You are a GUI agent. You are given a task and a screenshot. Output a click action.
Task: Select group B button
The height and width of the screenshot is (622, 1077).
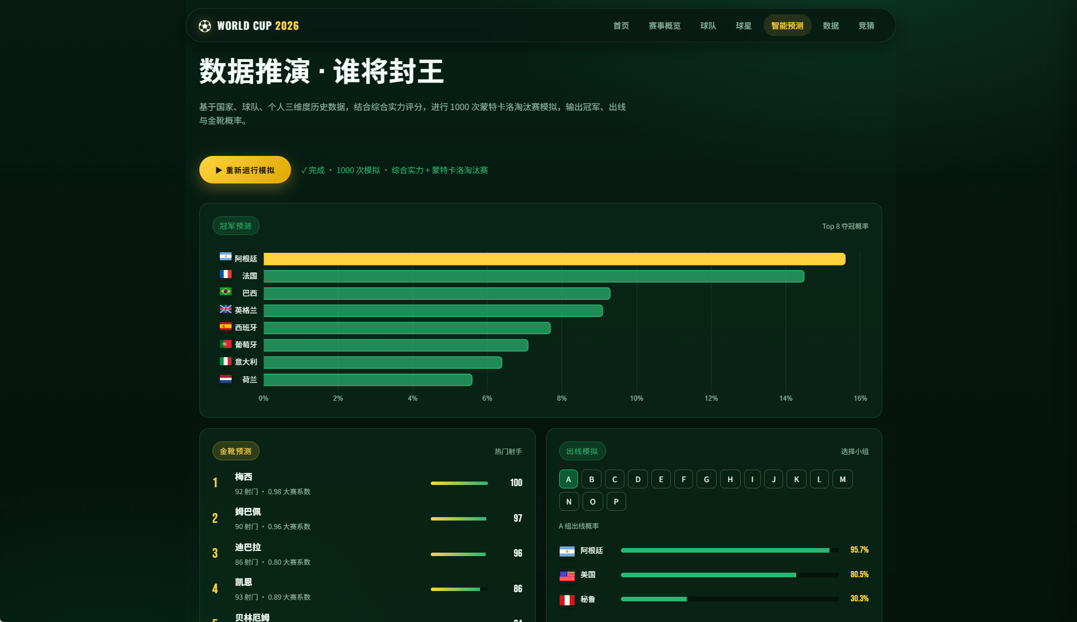click(x=592, y=479)
